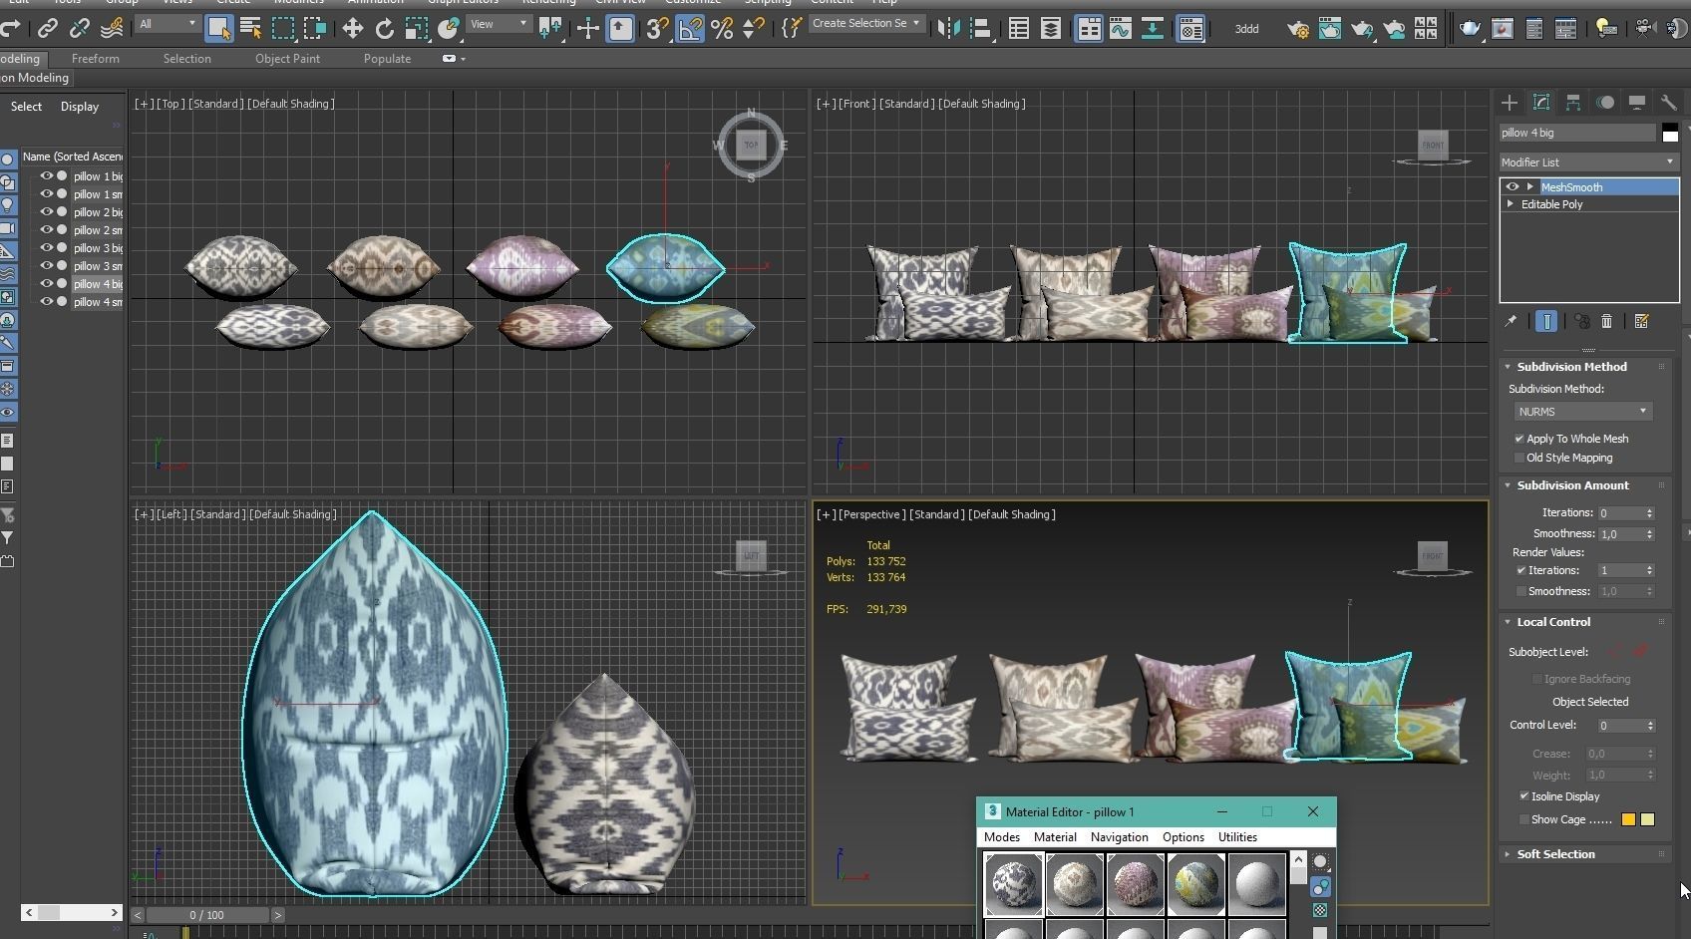Enable Show Cage checkbox
1691x939 pixels.
1524,819
